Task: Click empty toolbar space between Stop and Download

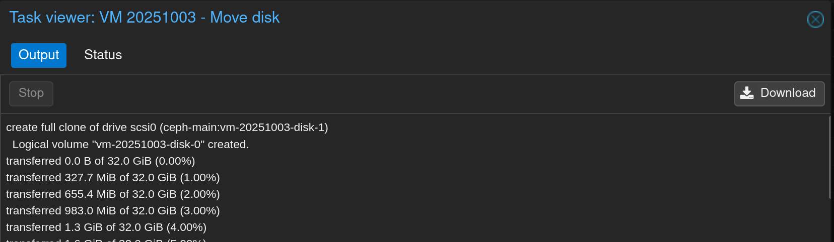Action: pyautogui.click(x=393, y=94)
